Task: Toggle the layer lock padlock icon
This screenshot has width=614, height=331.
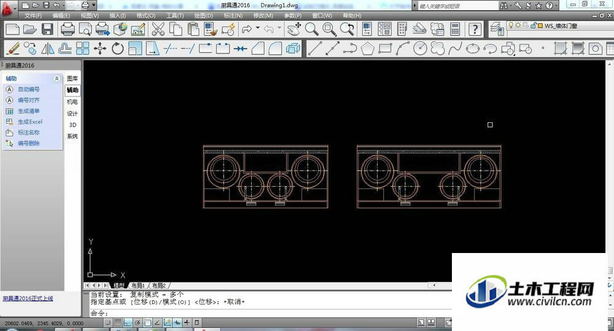Action: (534, 25)
